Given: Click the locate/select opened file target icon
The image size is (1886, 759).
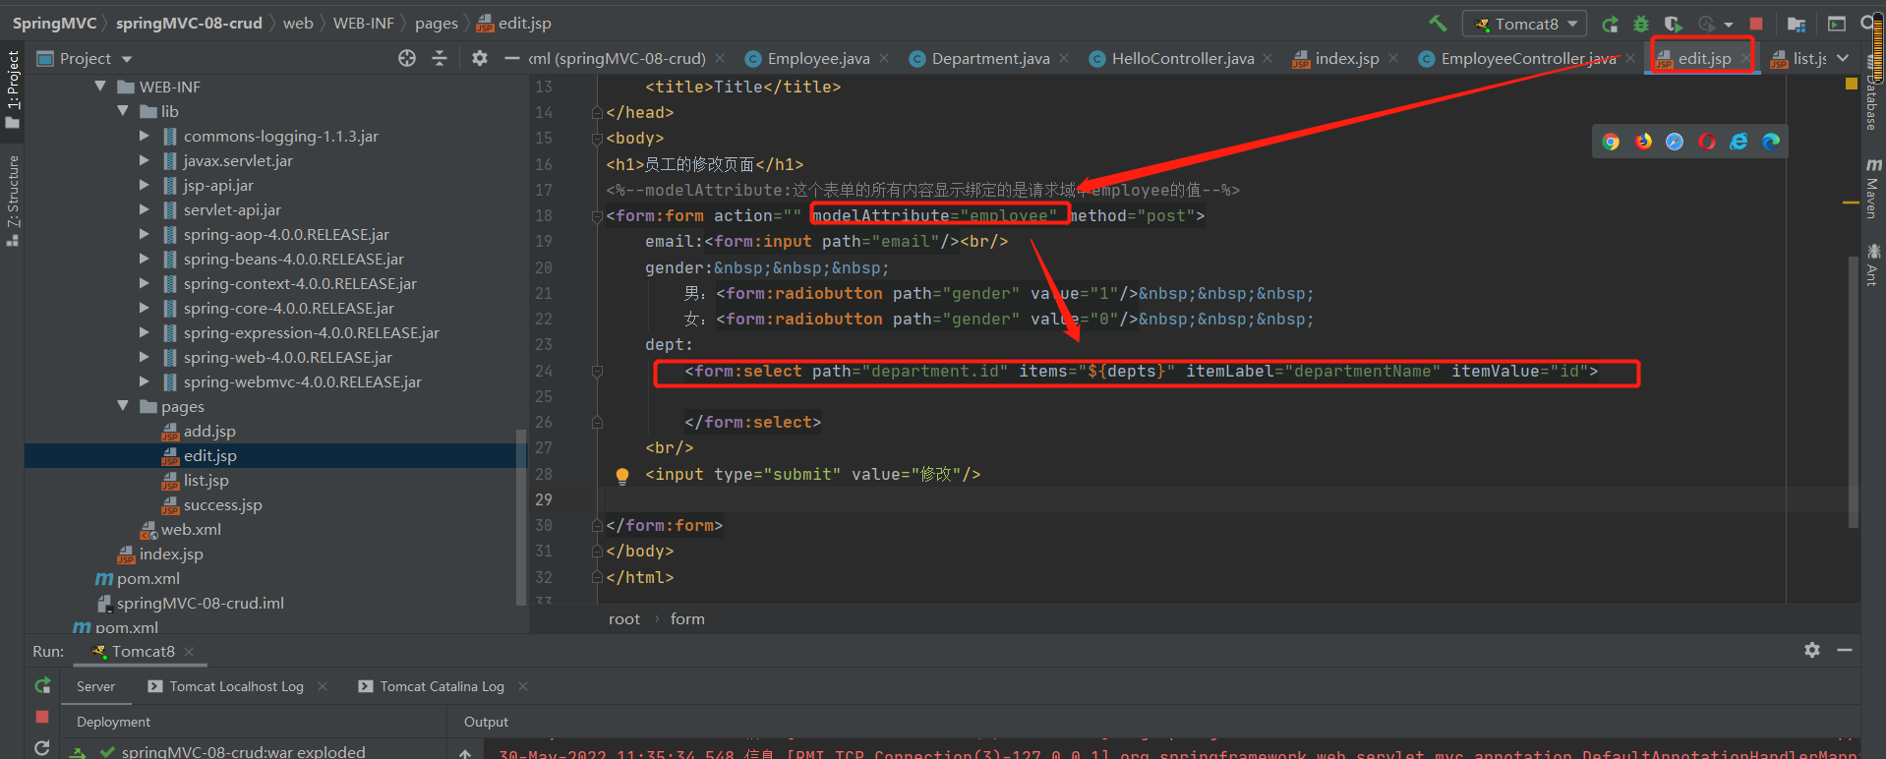Looking at the screenshot, I should [x=407, y=59].
